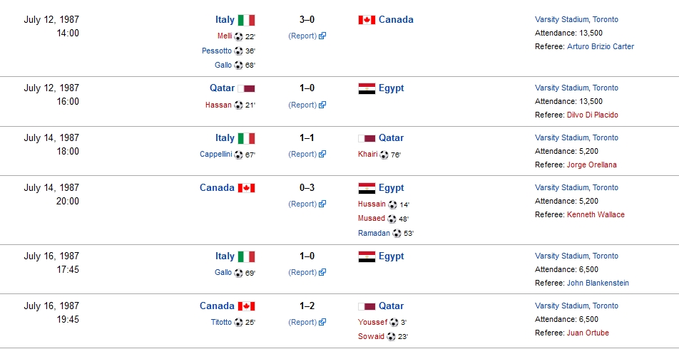Click the soccer ball icon beside Khairi
Viewport: 679px width, 349px height.
(384, 155)
